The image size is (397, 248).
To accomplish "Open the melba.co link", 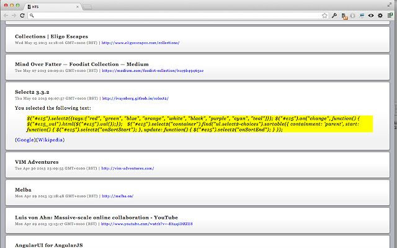I will coord(118,196).
